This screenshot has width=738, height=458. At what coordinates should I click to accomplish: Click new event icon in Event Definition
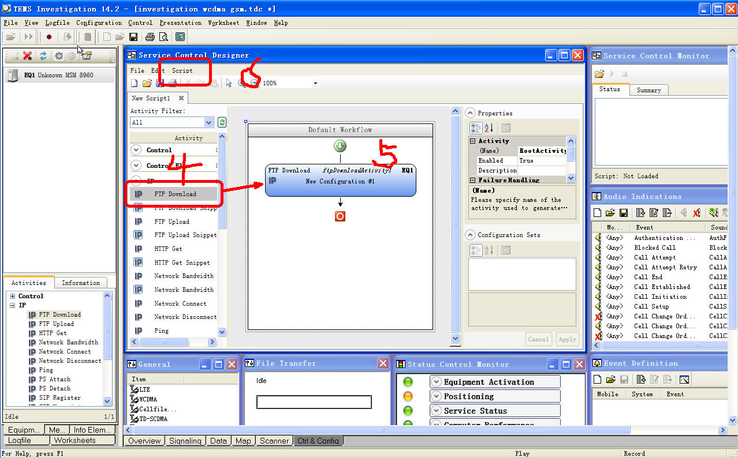[598, 380]
